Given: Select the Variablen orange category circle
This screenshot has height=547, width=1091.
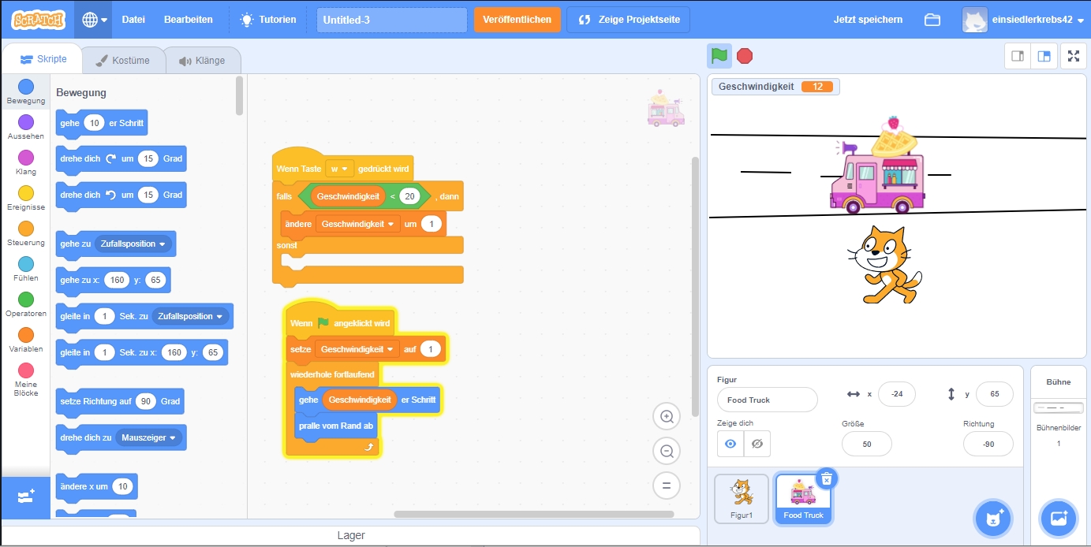Looking at the screenshot, I should click(x=26, y=335).
